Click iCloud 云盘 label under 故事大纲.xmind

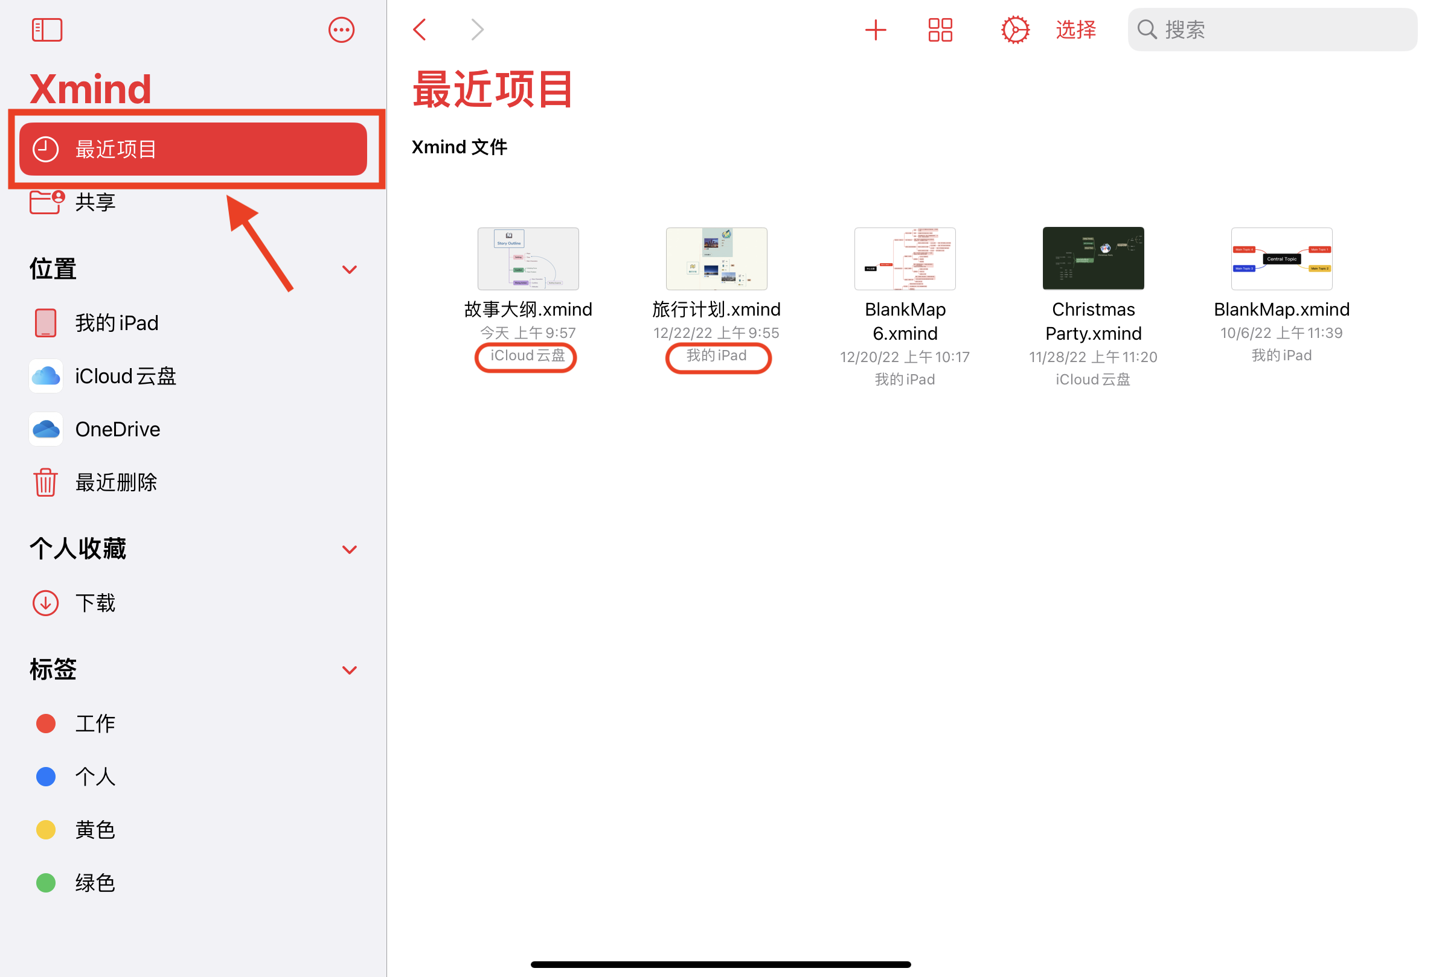tap(528, 356)
